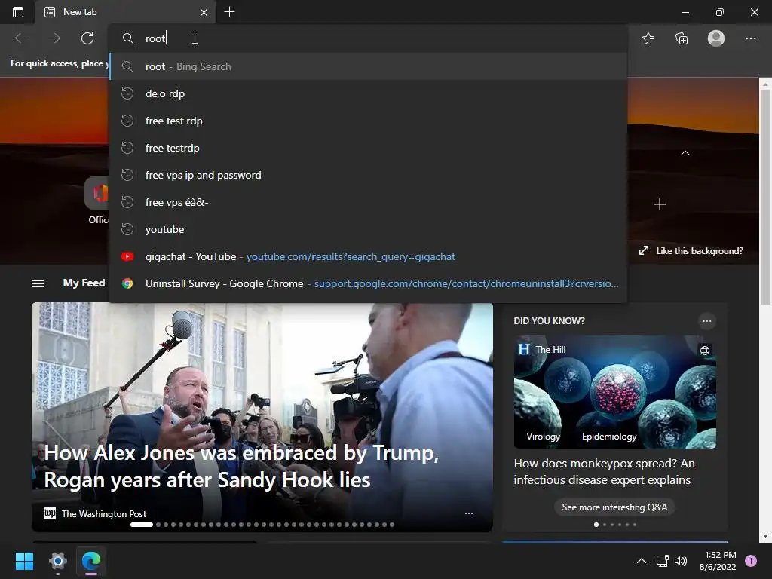Select first Q&A carousel dot
This screenshot has height=579, width=772.
coord(596,525)
